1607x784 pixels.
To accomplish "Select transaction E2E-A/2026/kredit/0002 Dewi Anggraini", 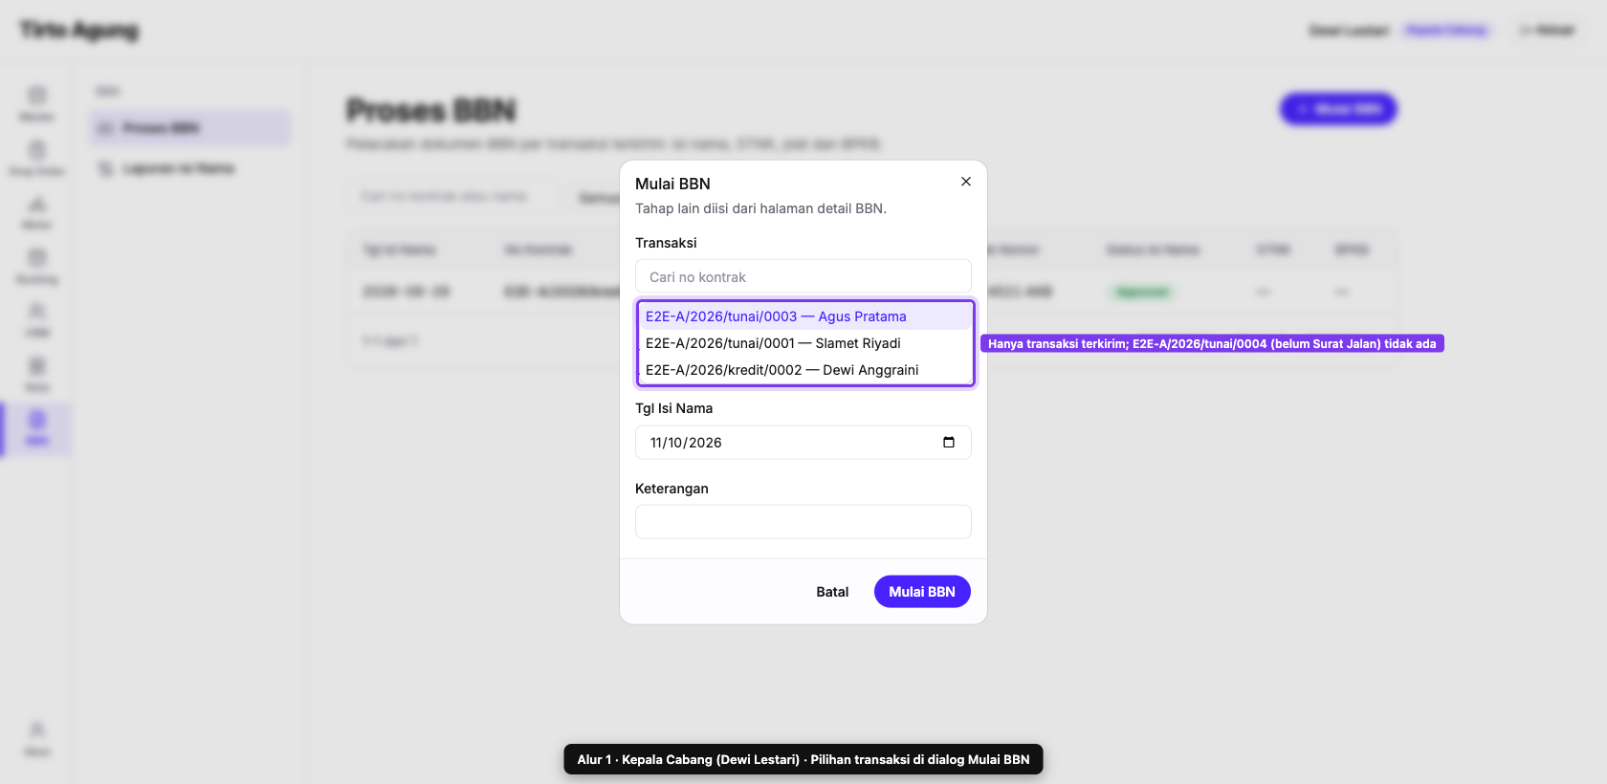I will pyautogui.click(x=805, y=370).
